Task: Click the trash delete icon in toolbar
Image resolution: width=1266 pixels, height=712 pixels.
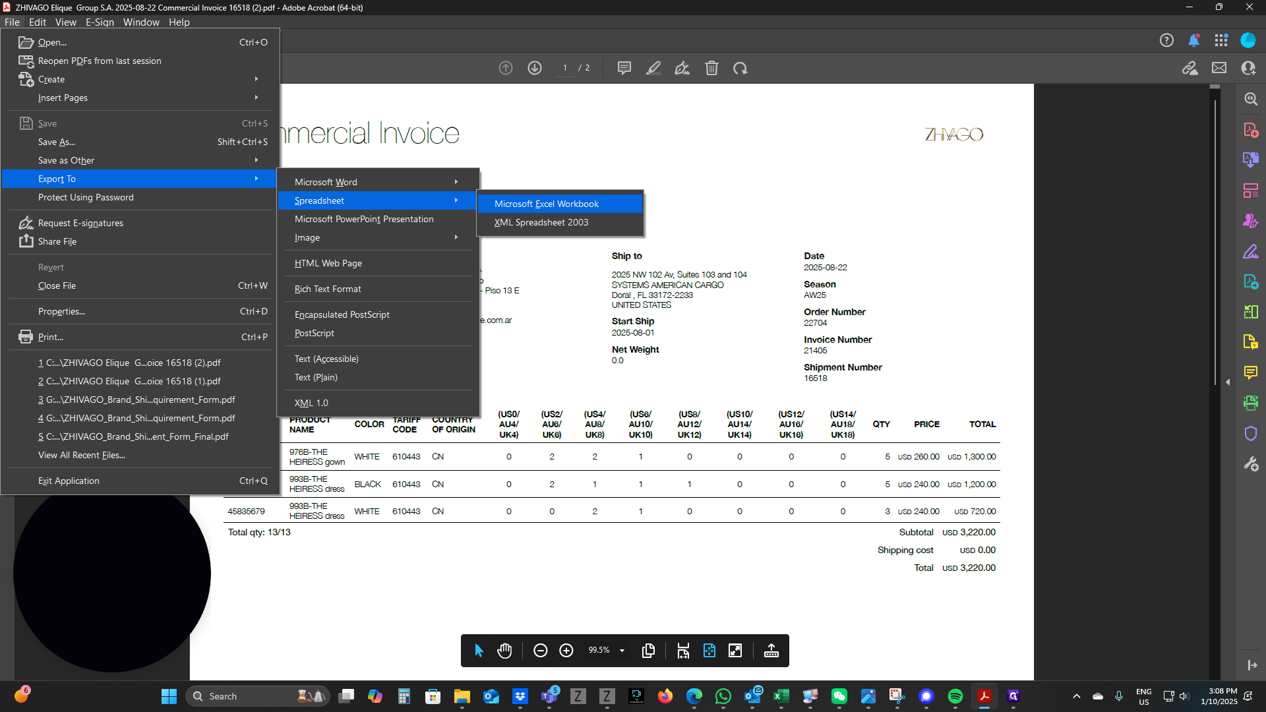Action: (x=711, y=68)
